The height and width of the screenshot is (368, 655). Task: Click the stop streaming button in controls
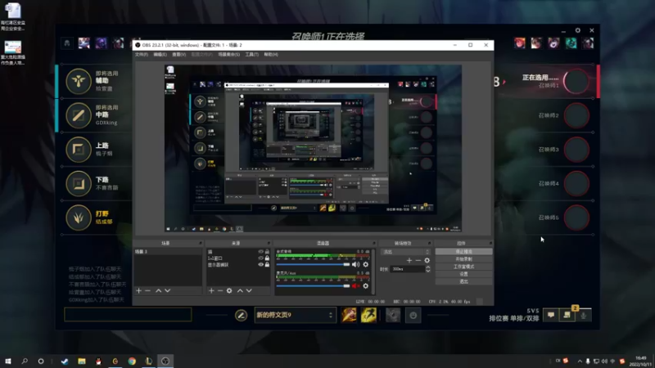pos(463,252)
